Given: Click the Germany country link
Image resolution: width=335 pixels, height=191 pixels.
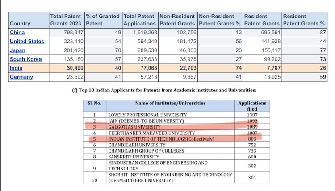Looking at the screenshot, I should tap(21, 77).
